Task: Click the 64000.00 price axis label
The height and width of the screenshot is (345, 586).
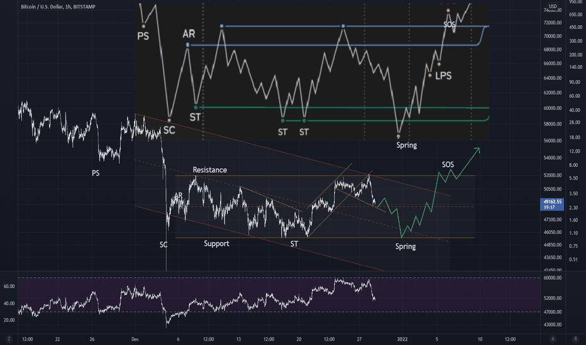Action: click(x=553, y=78)
